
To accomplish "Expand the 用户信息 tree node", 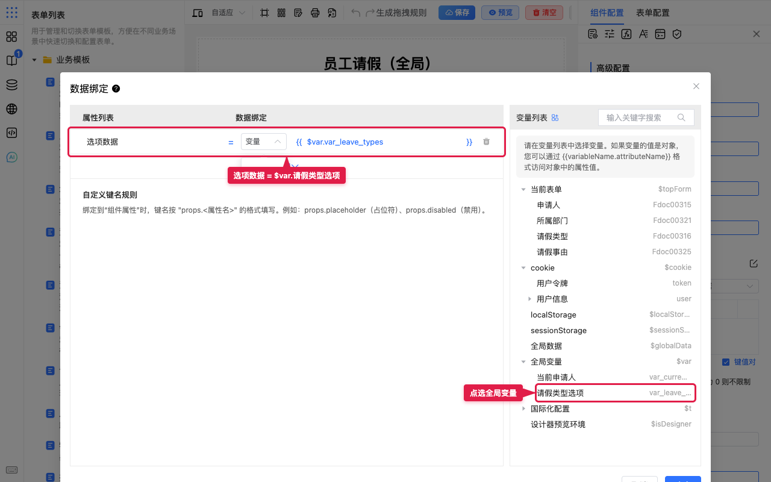I will (x=529, y=299).
